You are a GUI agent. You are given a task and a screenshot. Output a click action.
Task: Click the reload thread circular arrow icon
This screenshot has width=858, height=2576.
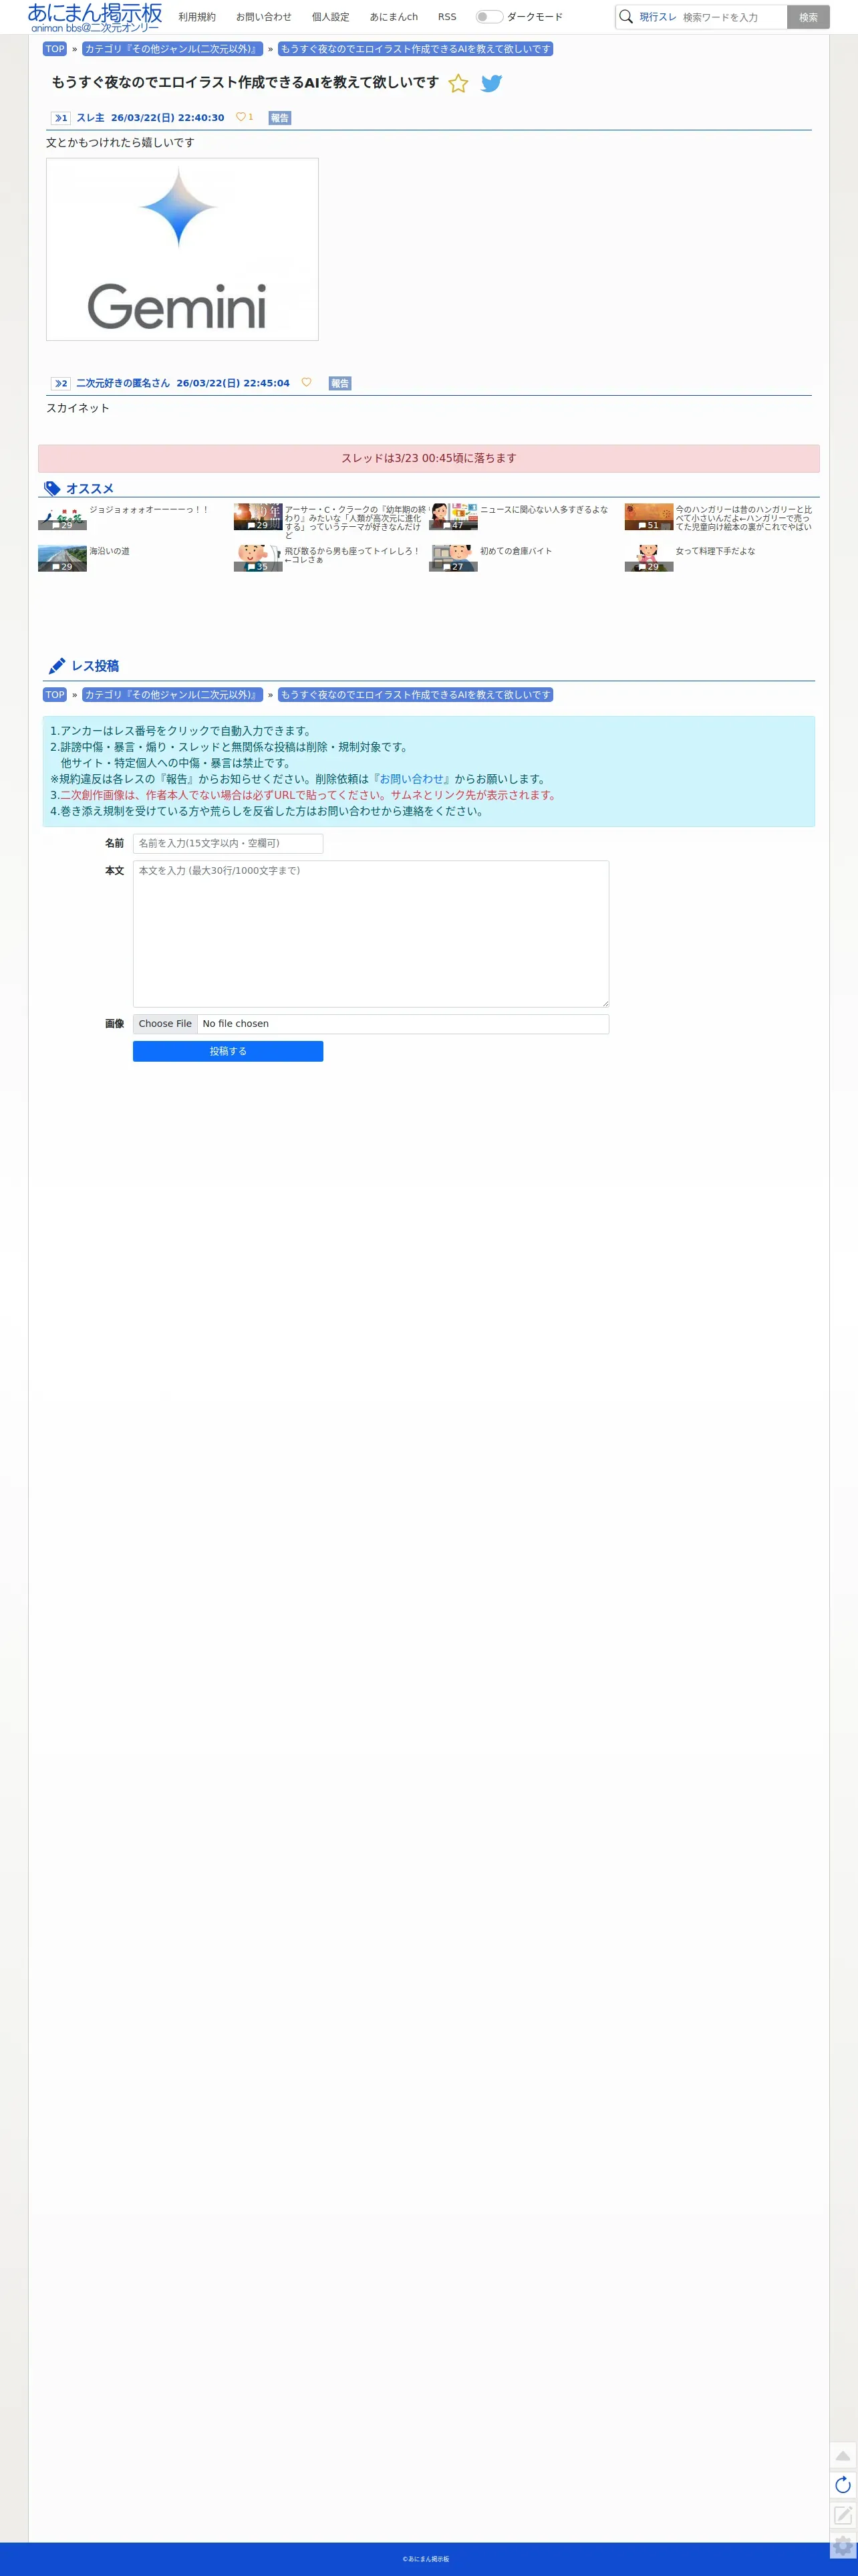tap(843, 2485)
